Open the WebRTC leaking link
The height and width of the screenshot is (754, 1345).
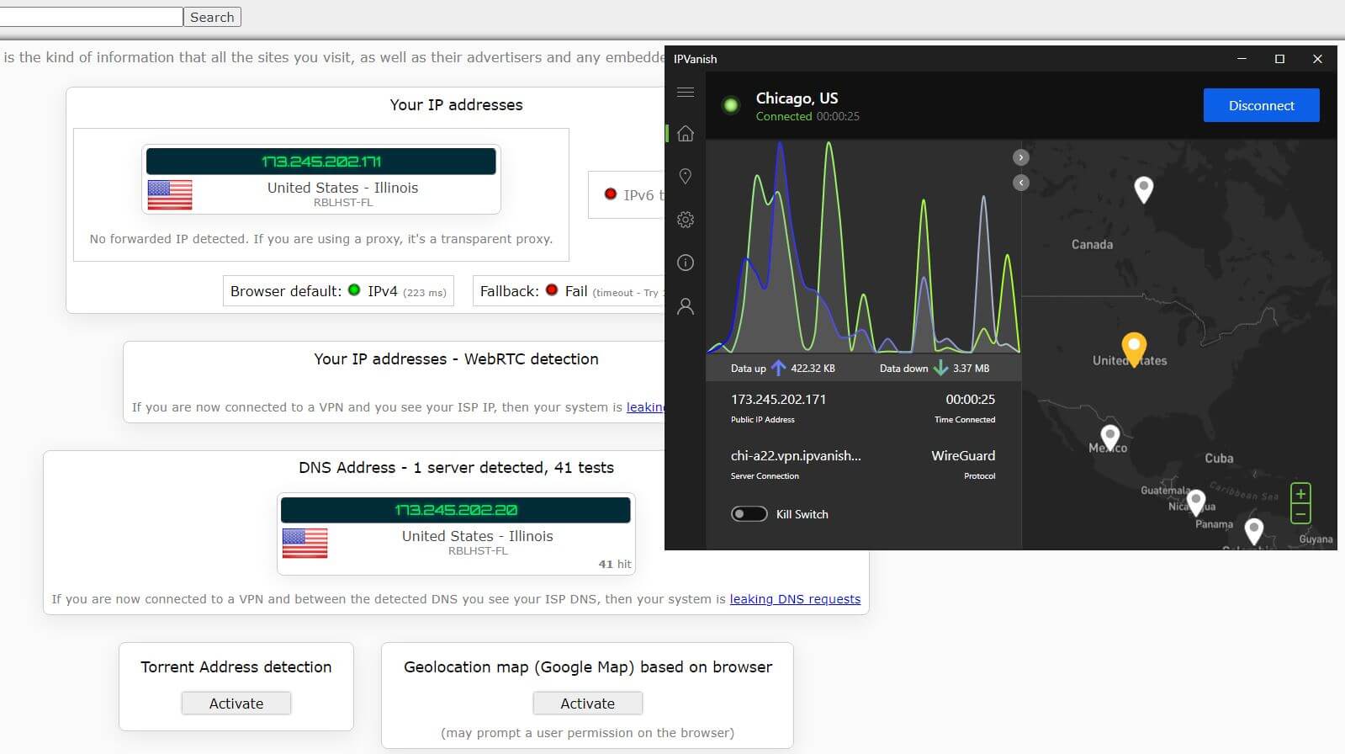(645, 407)
